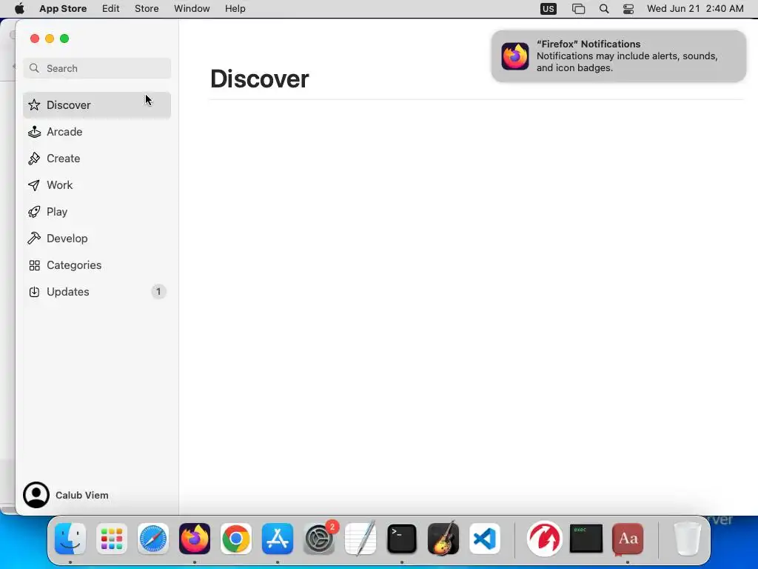Click the Search field in sidebar
This screenshot has width=758, height=569.
point(97,68)
